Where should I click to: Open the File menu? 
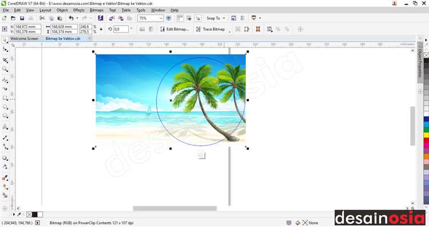[x=6, y=10]
